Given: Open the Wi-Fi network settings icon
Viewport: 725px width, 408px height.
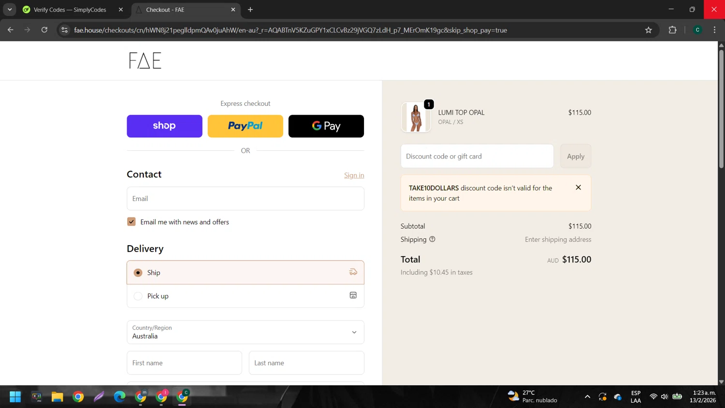Looking at the screenshot, I should 653,397.
